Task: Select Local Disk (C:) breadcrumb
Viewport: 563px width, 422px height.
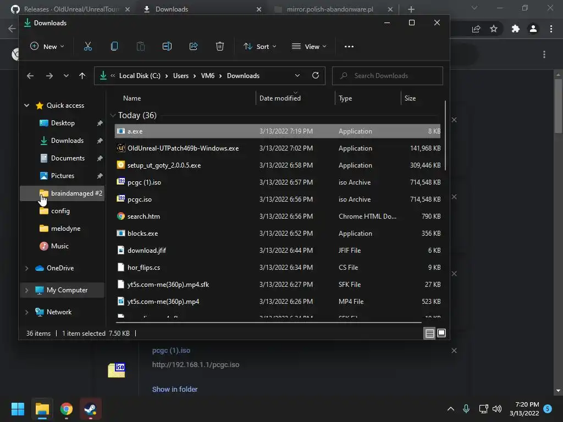Action: click(x=140, y=76)
